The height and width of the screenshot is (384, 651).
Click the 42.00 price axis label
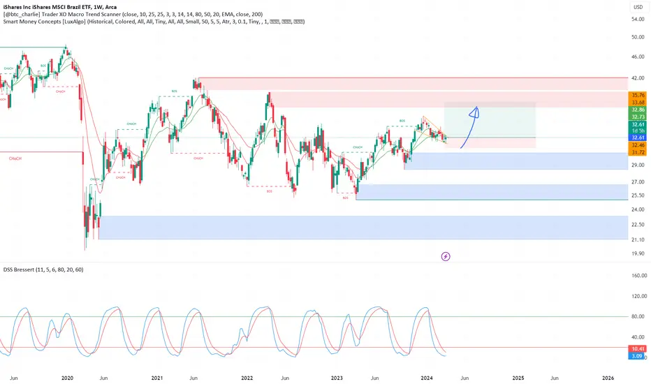pos(638,77)
